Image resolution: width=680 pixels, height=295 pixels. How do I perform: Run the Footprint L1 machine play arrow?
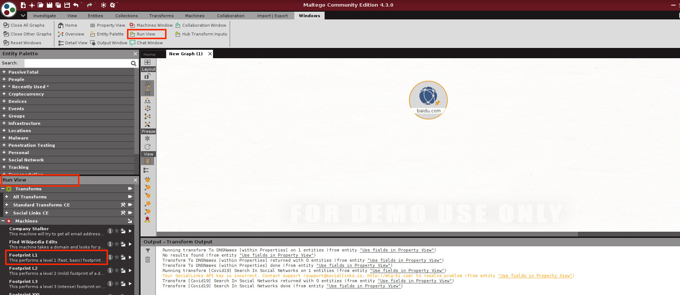(130, 257)
